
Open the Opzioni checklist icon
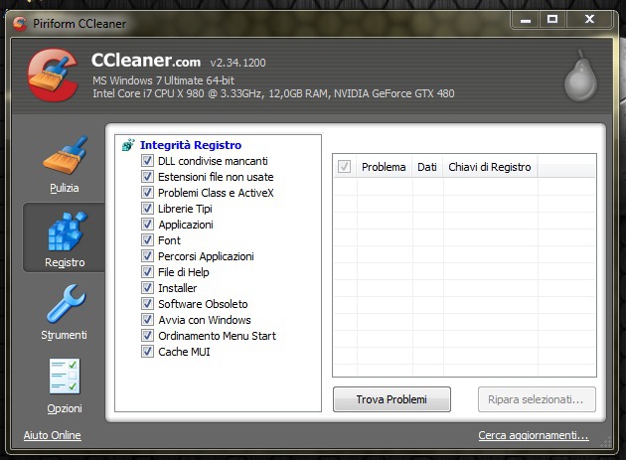[x=64, y=379]
